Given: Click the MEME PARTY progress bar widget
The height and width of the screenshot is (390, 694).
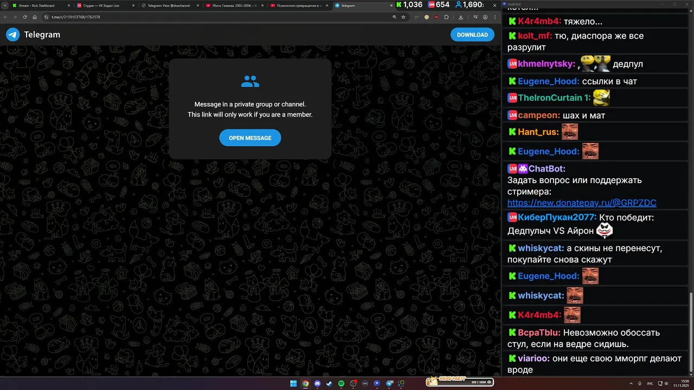Looking at the screenshot, I should coord(460,382).
